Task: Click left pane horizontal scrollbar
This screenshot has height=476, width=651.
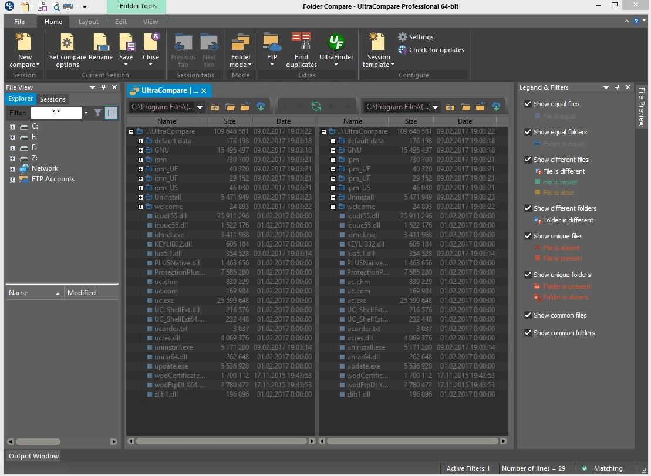Action: (x=222, y=441)
